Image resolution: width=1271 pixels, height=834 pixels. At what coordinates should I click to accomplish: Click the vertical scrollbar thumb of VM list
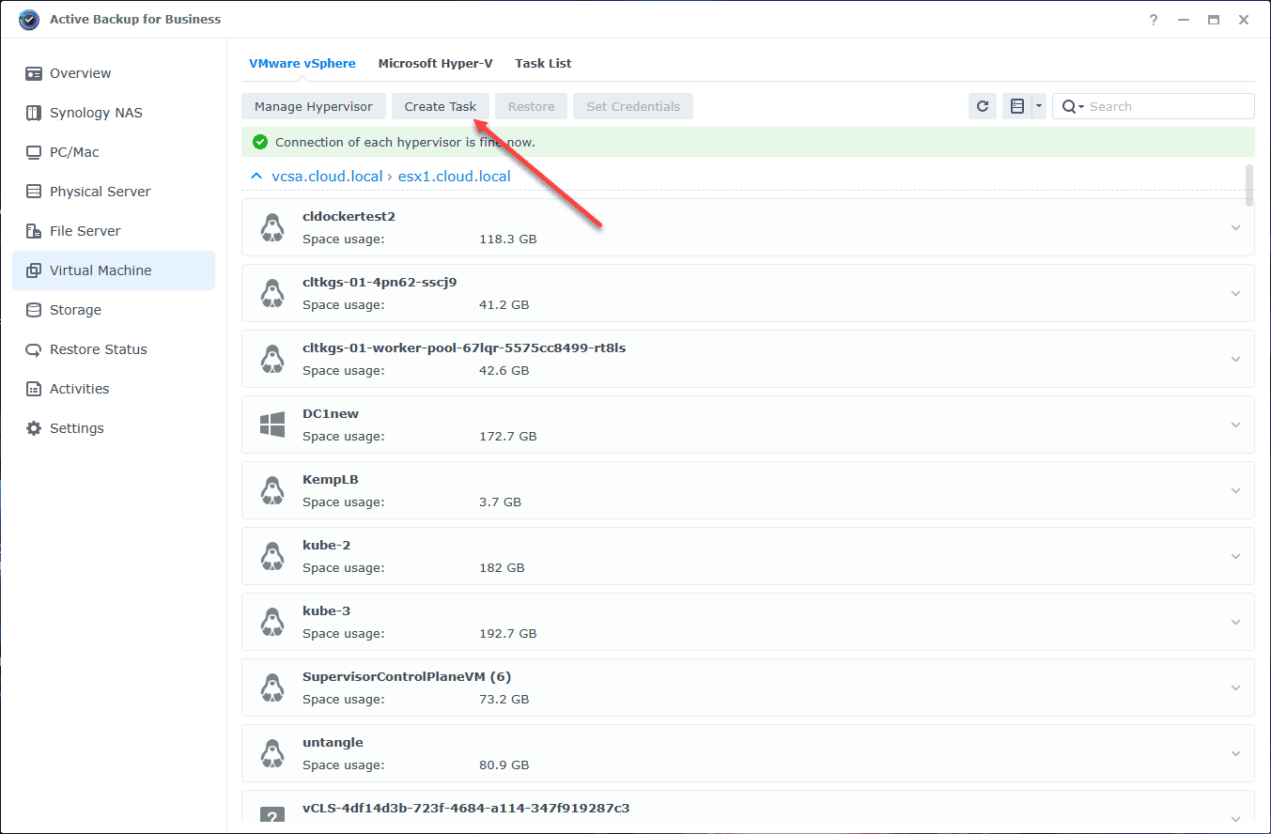1249,185
